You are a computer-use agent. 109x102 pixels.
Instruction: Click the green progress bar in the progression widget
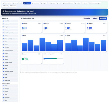(x=50, y=58)
